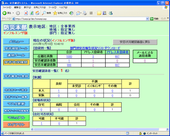Image resolution: width=170 pixels, height=136 pixels.
Task: Click the 999 unconfirmed total link
Action: [69, 65]
